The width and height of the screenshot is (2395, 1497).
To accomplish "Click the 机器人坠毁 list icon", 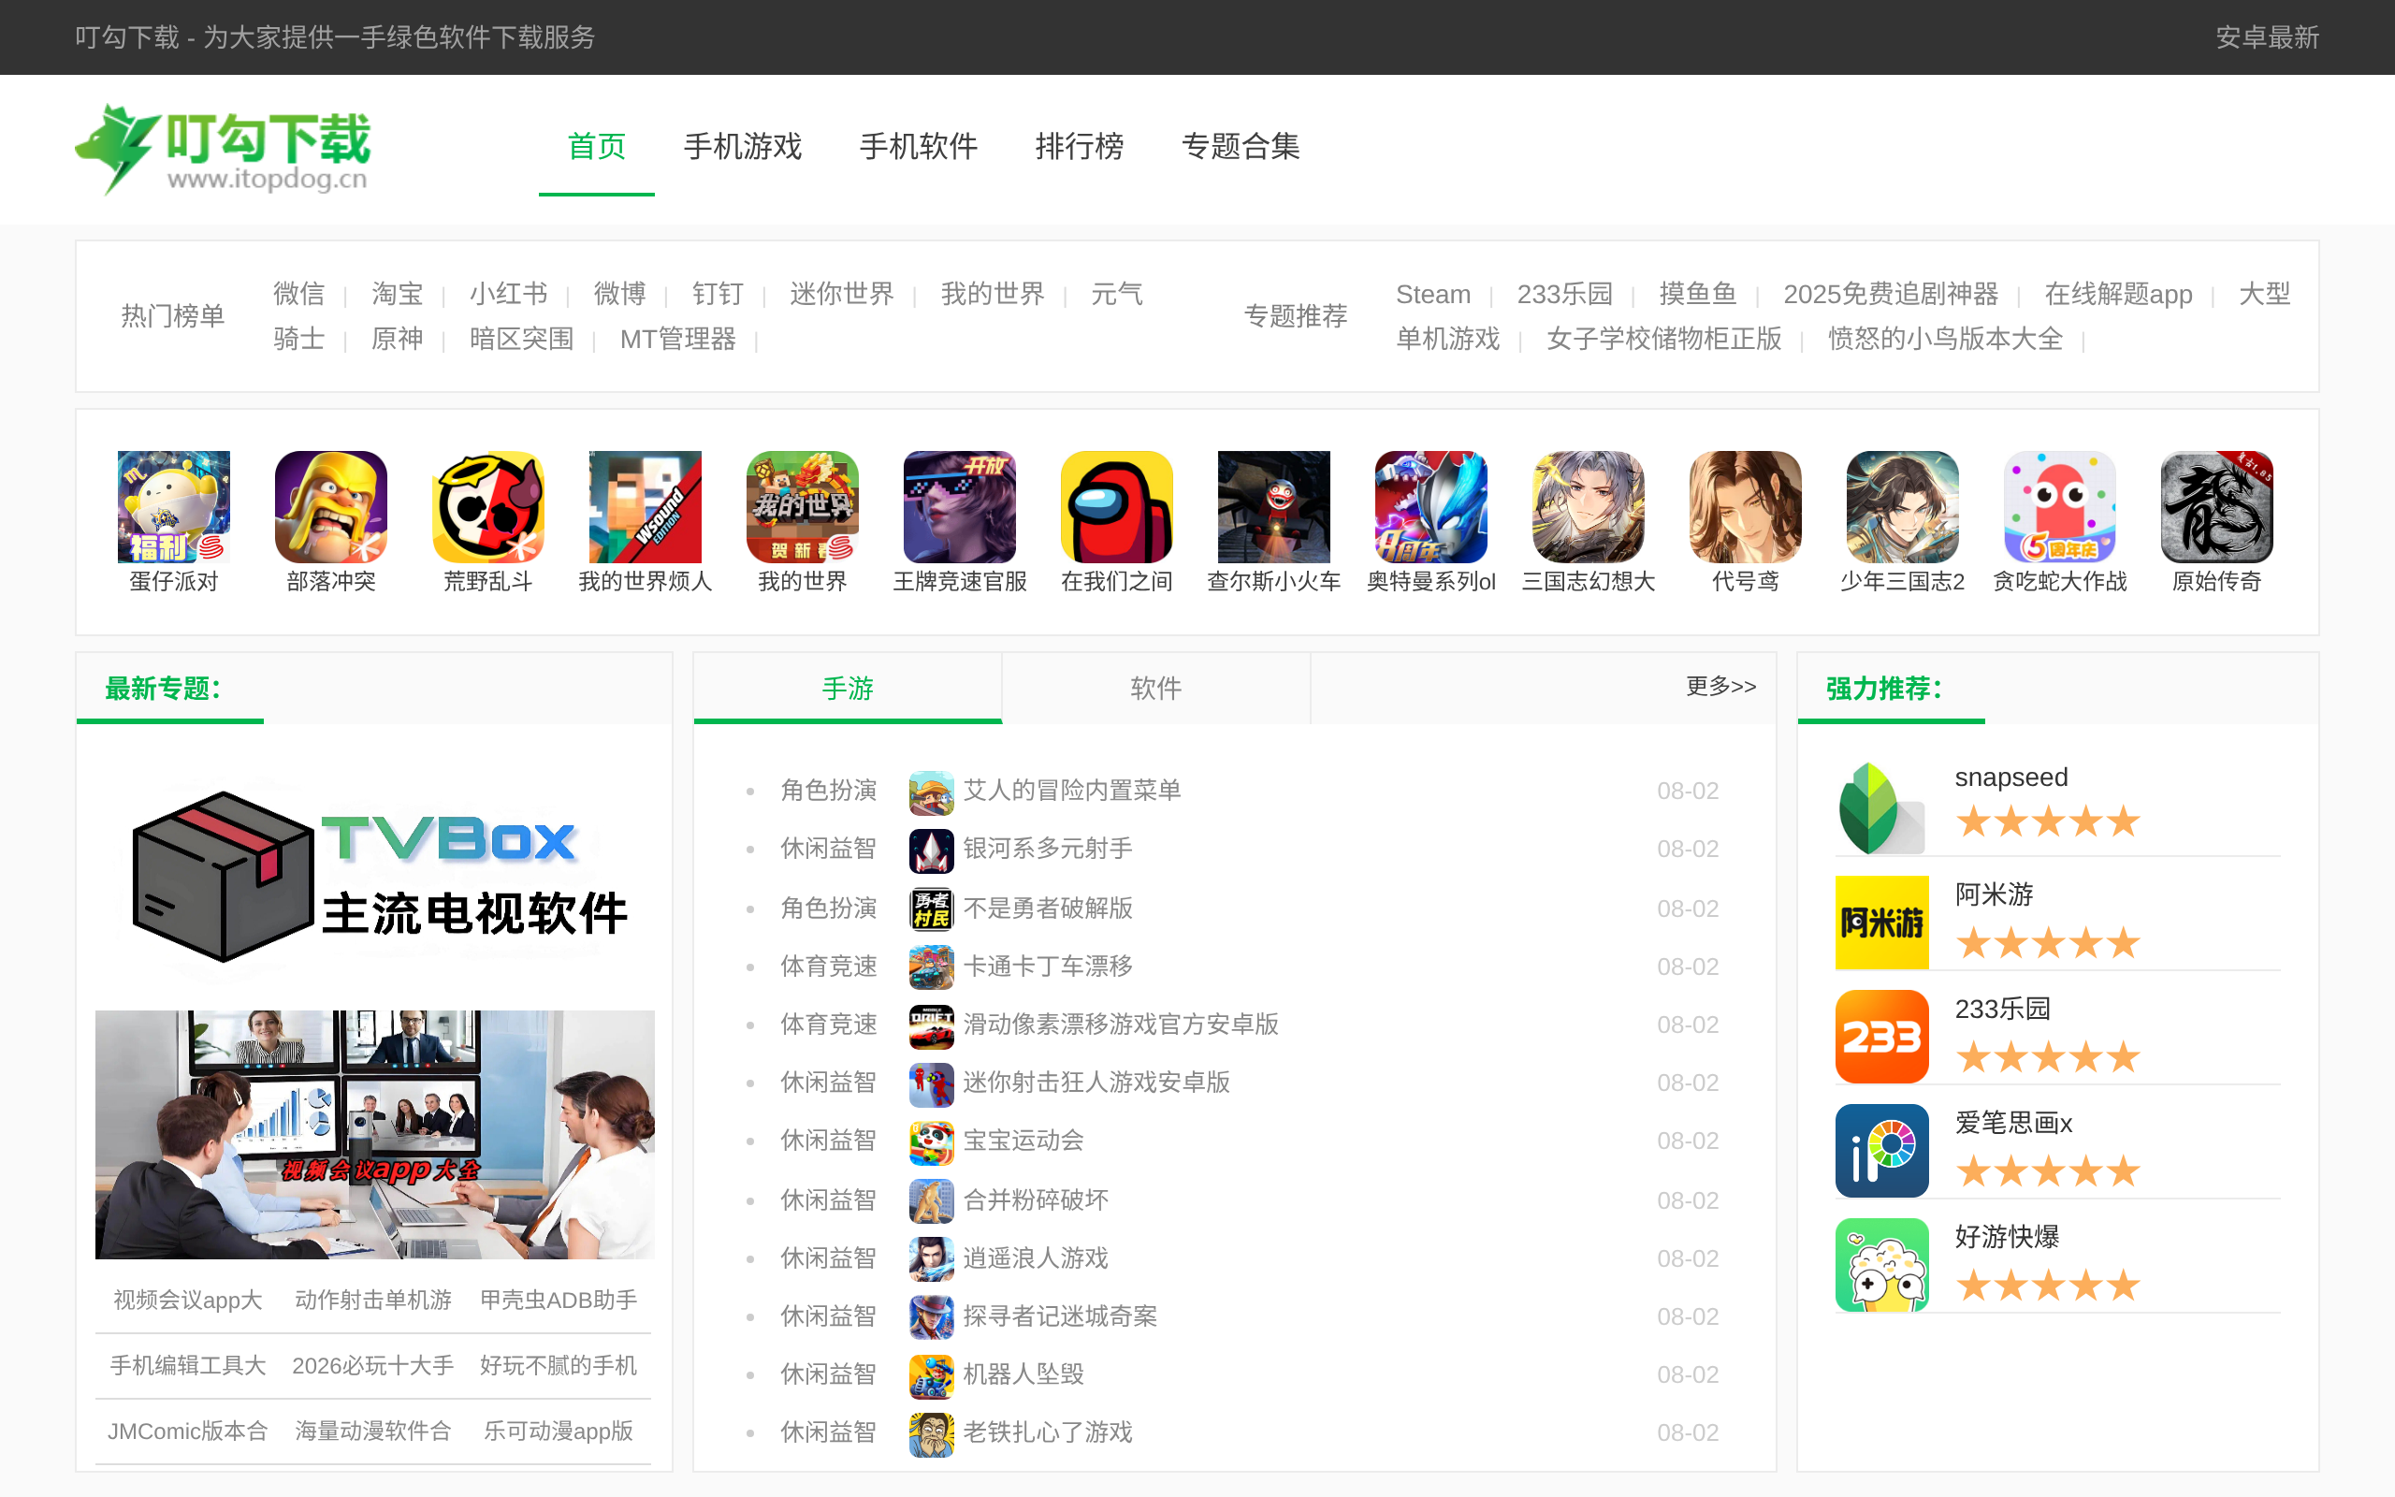I will pos(931,1376).
